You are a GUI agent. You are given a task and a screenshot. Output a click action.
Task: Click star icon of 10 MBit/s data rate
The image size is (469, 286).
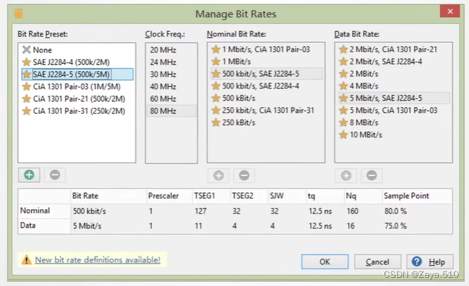click(x=343, y=135)
